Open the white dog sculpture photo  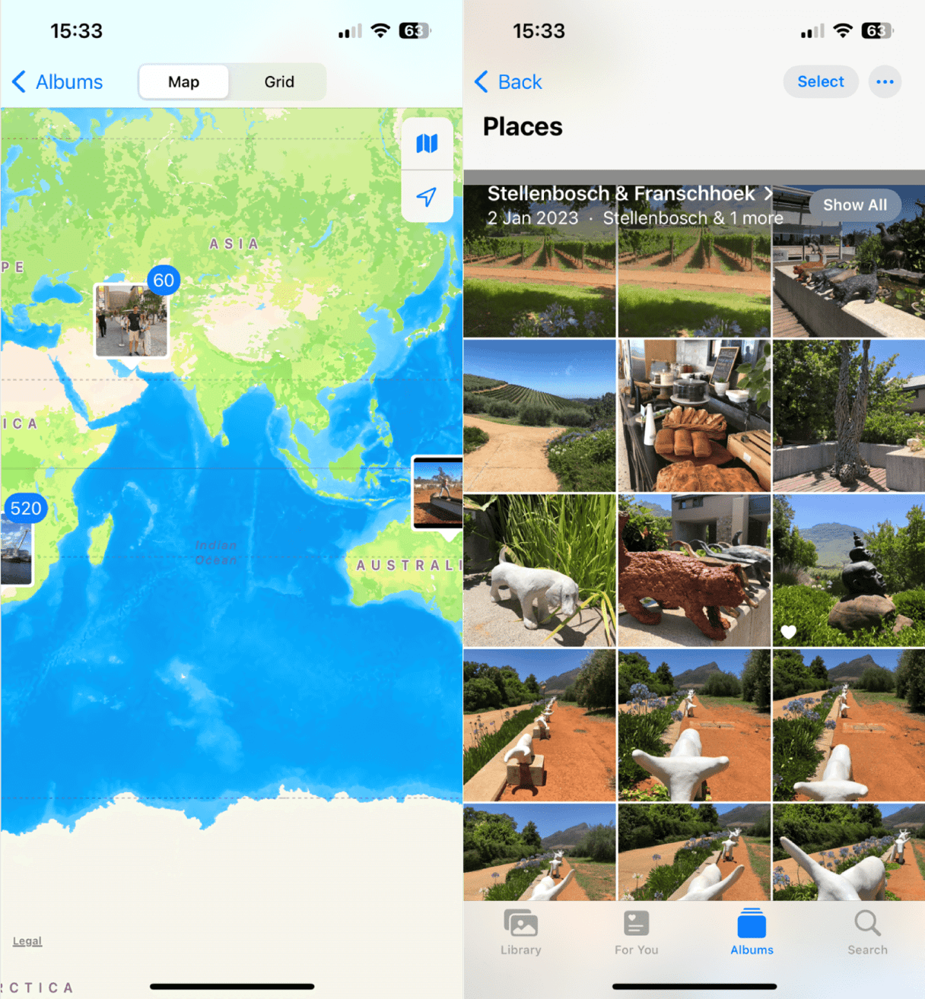539,570
